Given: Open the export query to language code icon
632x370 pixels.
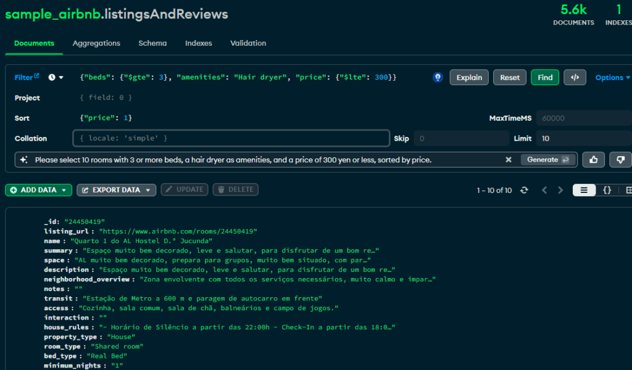Looking at the screenshot, I should pyautogui.click(x=575, y=77).
